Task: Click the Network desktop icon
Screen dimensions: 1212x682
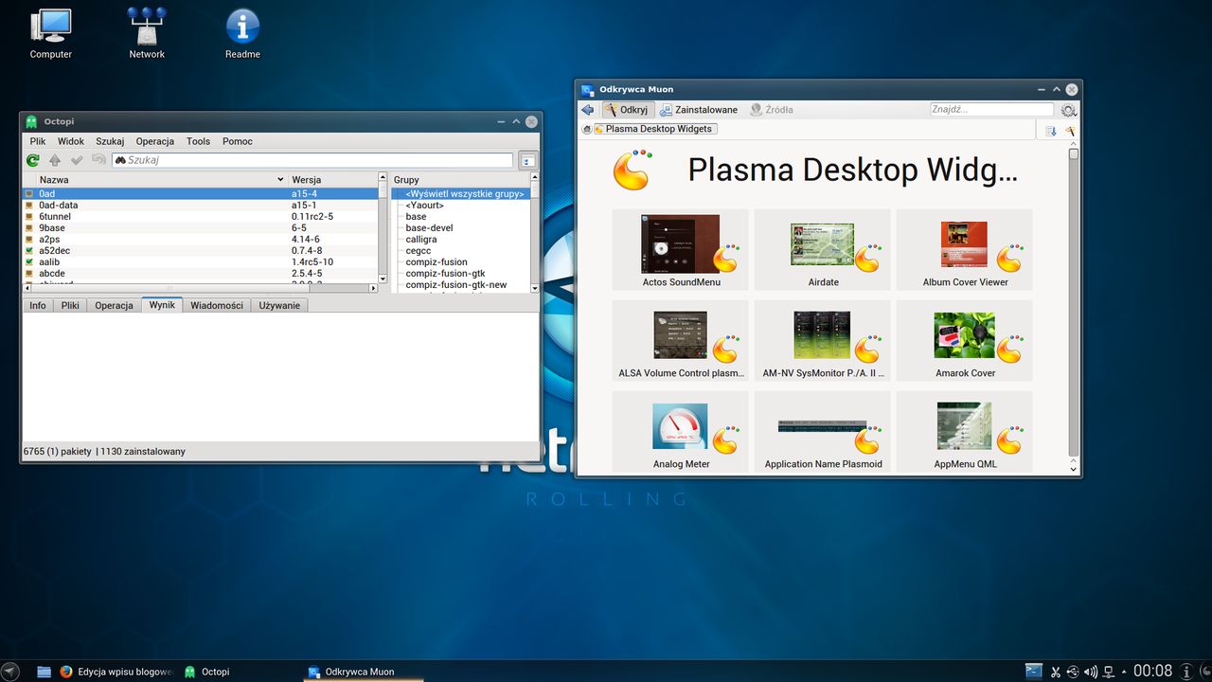Action: [x=147, y=33]
